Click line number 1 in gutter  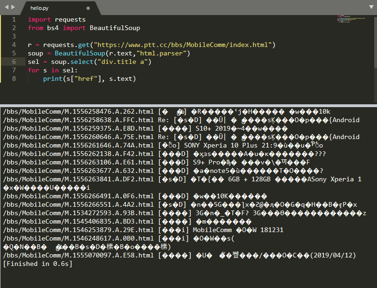14,19
